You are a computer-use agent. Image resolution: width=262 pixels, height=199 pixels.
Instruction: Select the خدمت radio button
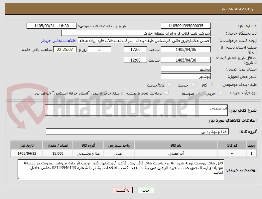[193, 85]
